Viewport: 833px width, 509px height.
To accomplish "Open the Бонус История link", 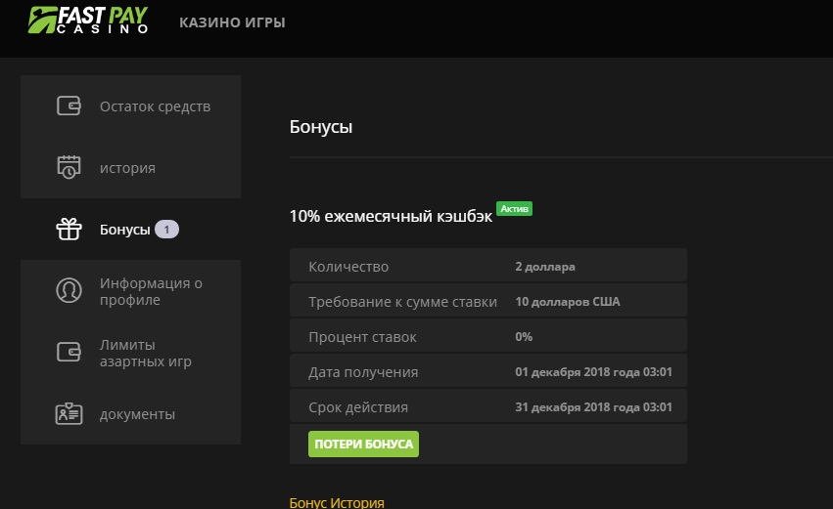I will click(337, 502).
